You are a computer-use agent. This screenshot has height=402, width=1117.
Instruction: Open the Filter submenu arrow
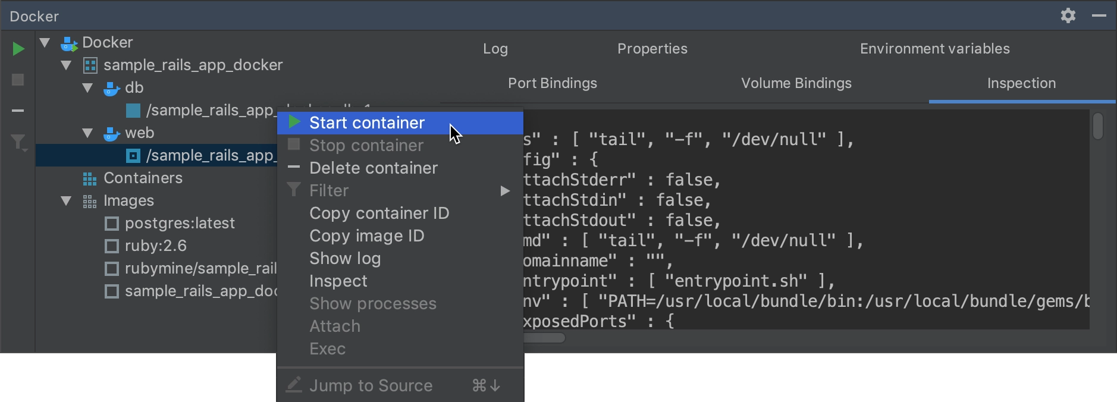tap(505, 191)
